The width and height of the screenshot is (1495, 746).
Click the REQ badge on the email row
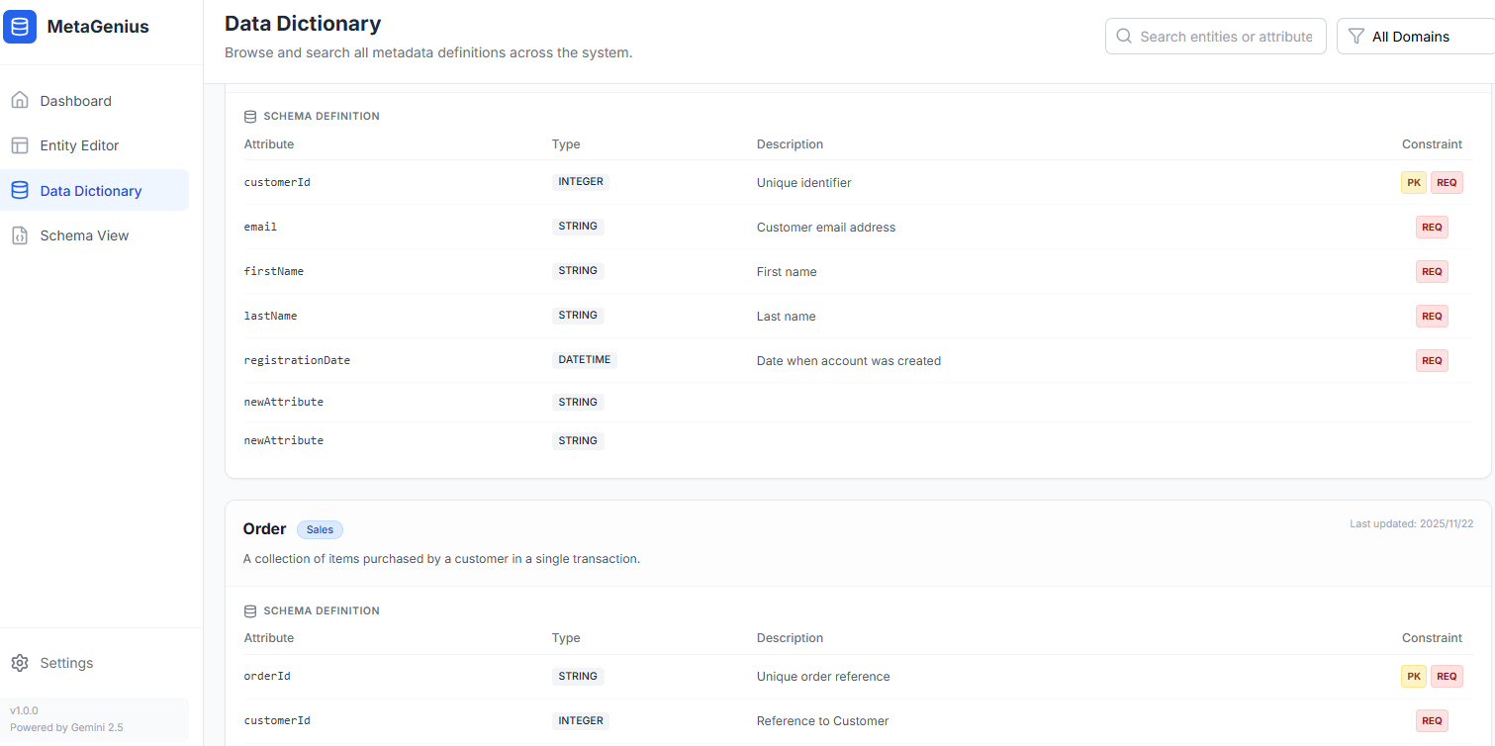[x=1432, y=227]
